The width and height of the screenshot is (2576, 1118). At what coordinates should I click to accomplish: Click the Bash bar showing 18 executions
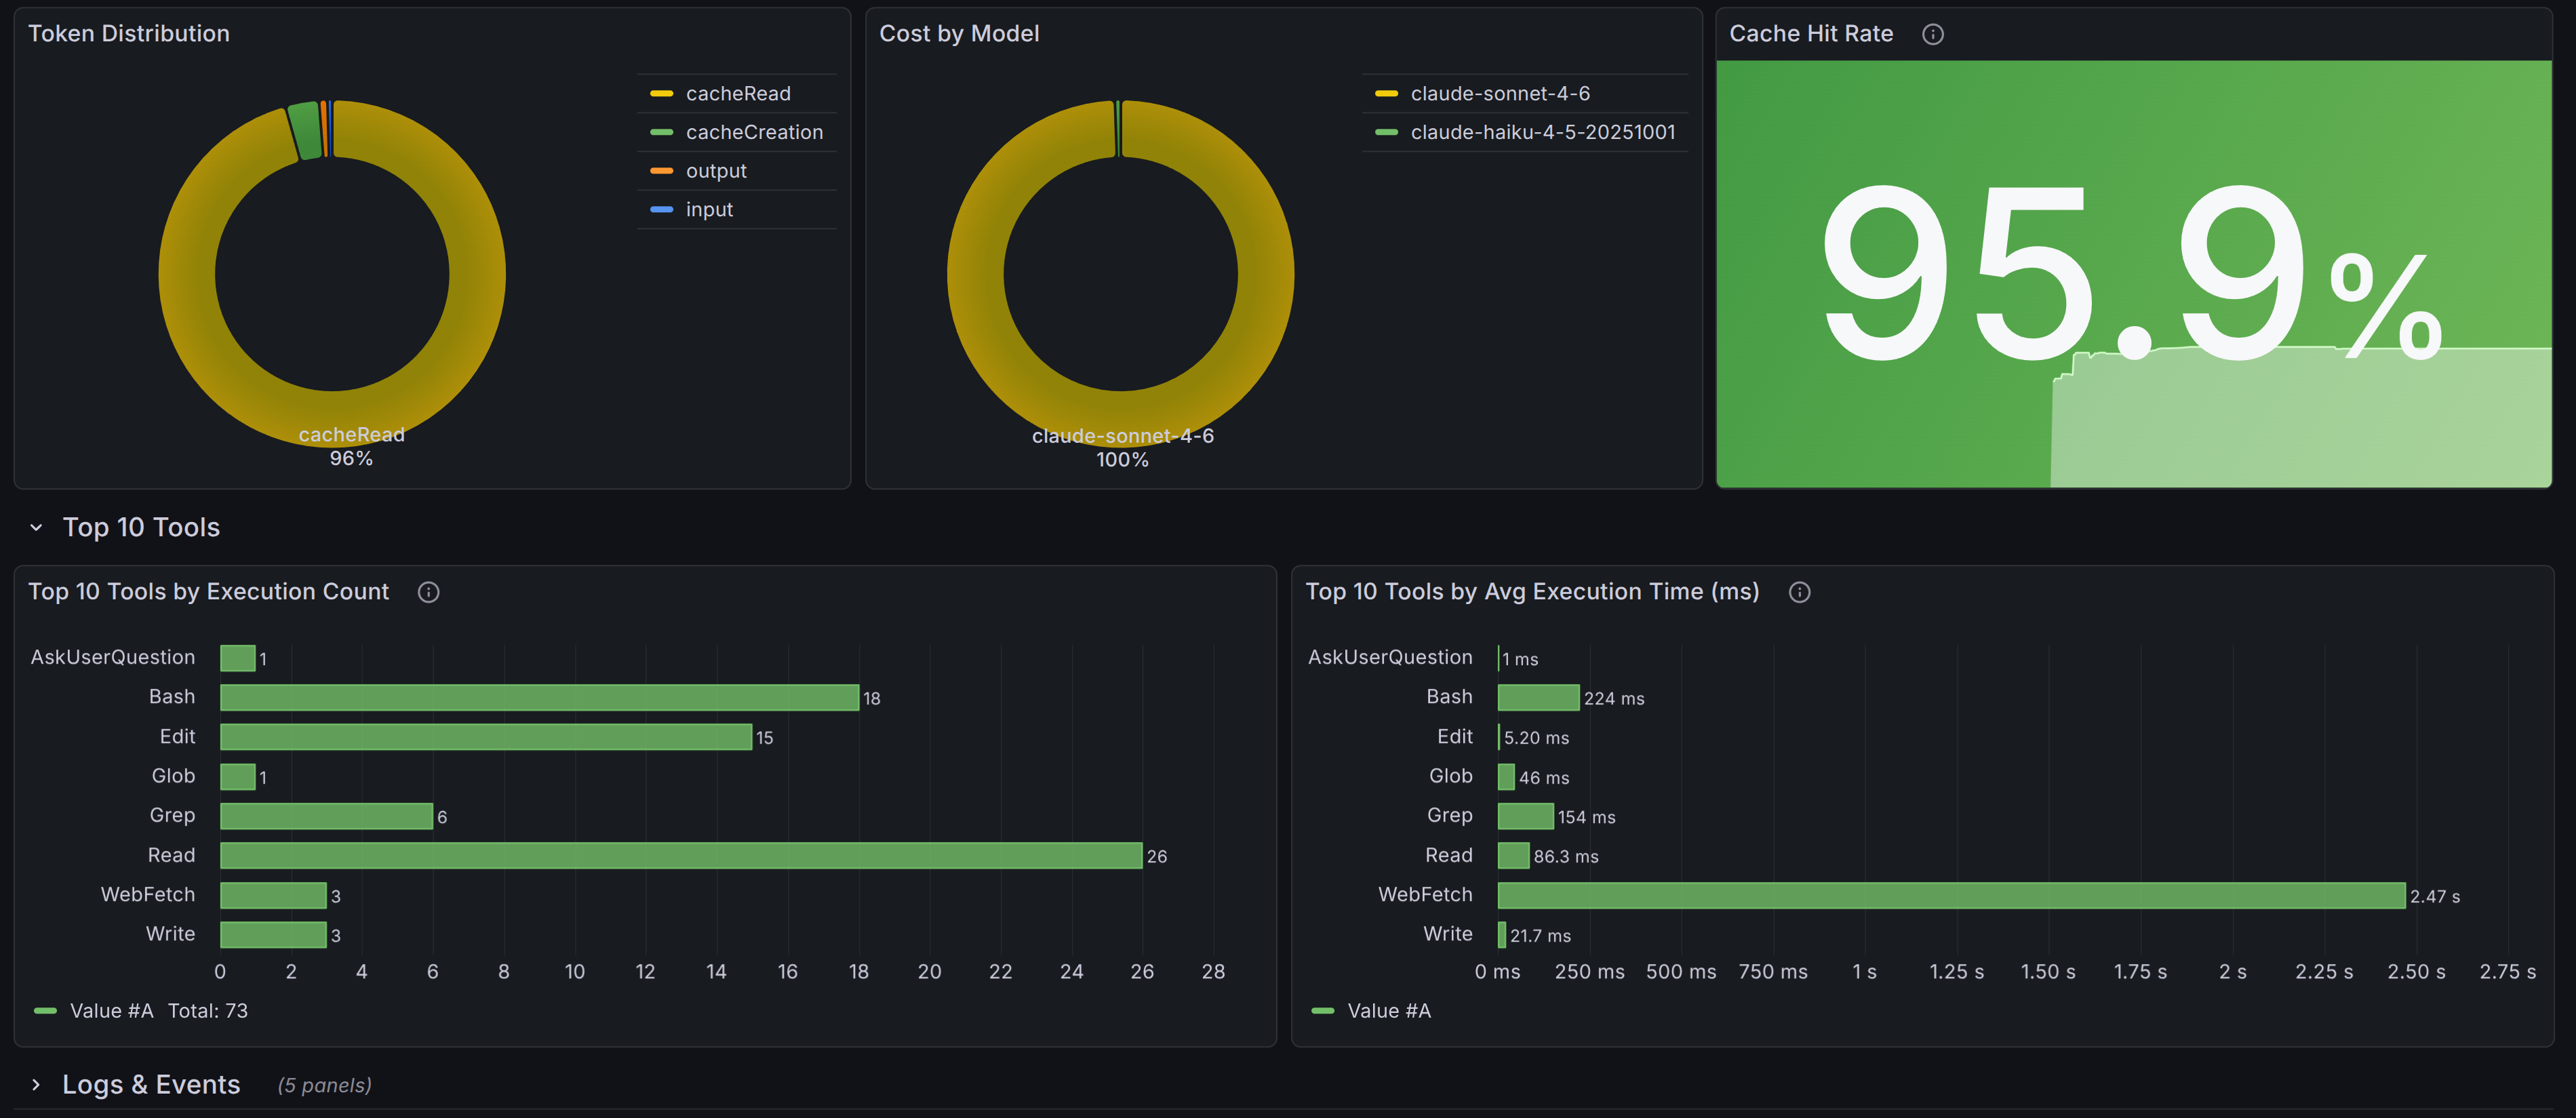(x=539, y=697)
